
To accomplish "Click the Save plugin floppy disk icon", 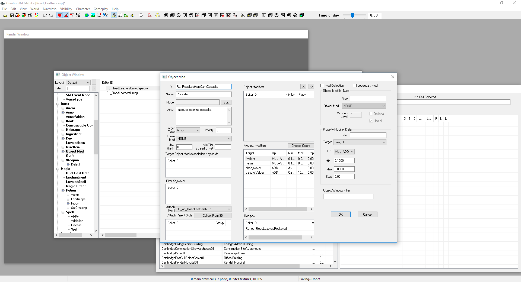I will (x=12, y=15).
